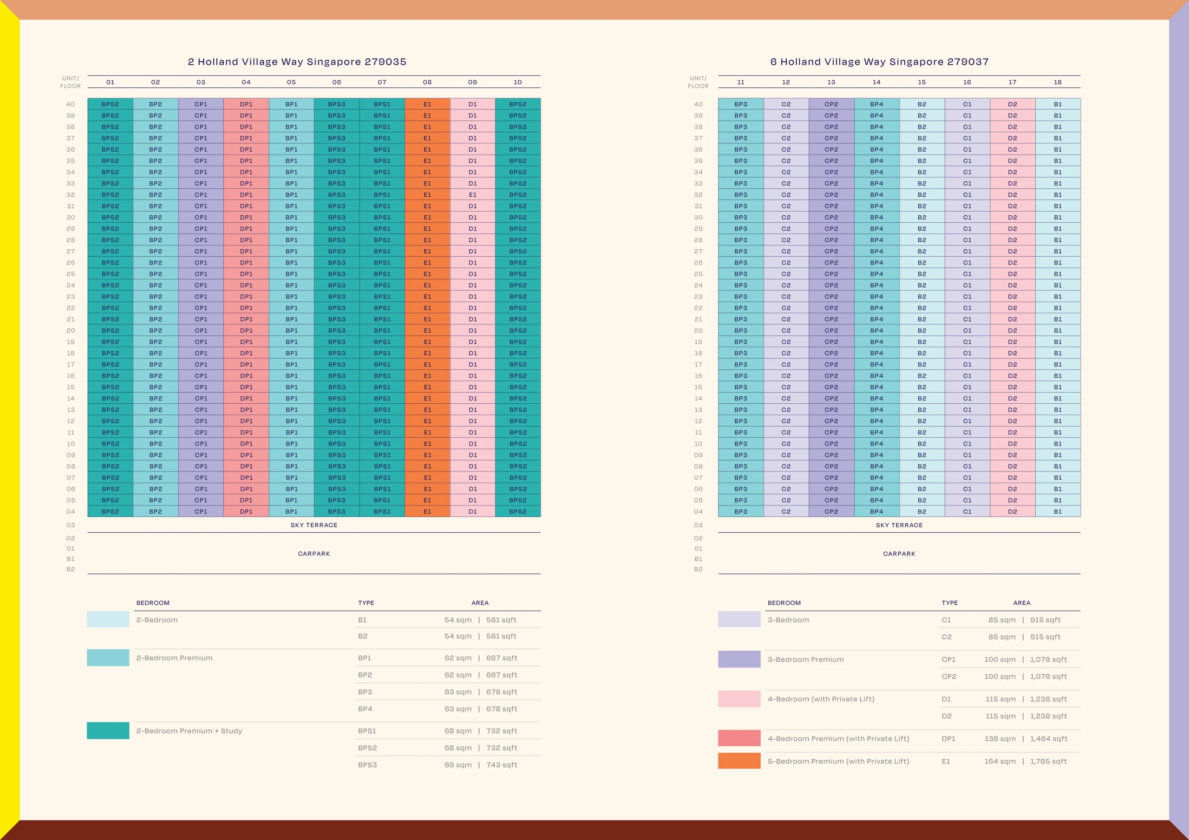Image resolution: width=1189 pixels, height=840 pixels.
Task: Click the 2-Bedroom Premium teal swatch
Action: click(x=108, y=658)
